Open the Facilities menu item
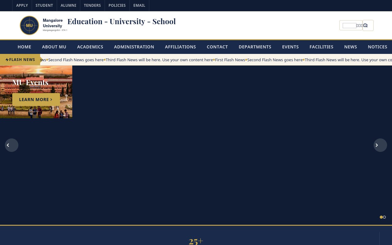This screenshot has height=245, width=392. (x=322, y=47)
